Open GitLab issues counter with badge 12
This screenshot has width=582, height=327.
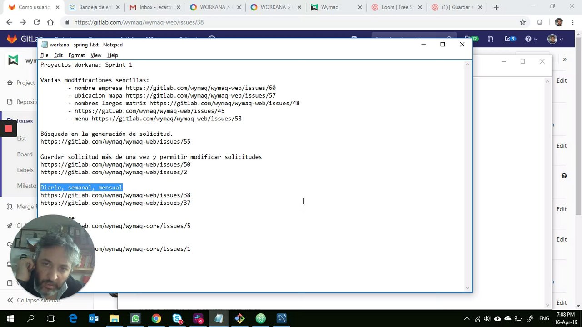[471, 39]
